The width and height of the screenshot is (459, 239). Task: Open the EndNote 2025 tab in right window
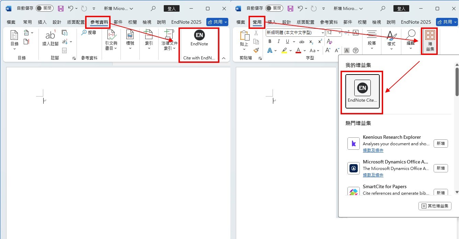click(x=416, y=22)
